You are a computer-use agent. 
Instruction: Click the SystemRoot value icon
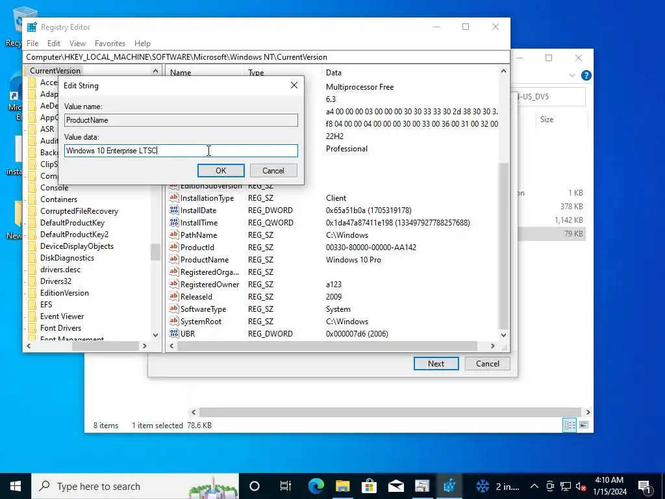[x=174, y=321]
